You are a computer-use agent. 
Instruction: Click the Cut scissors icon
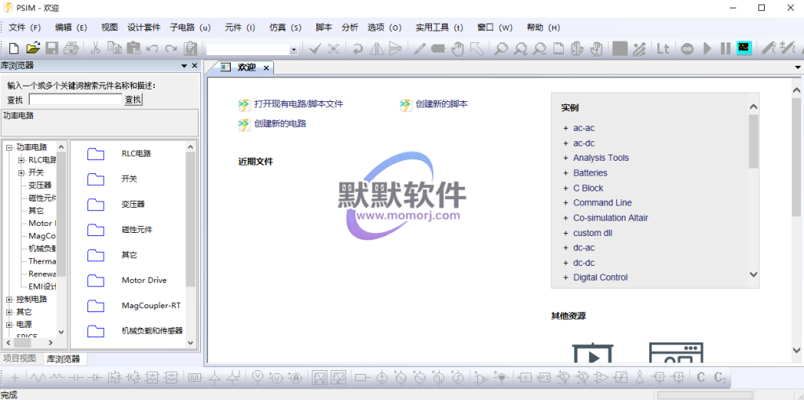[x=95, y=49]
